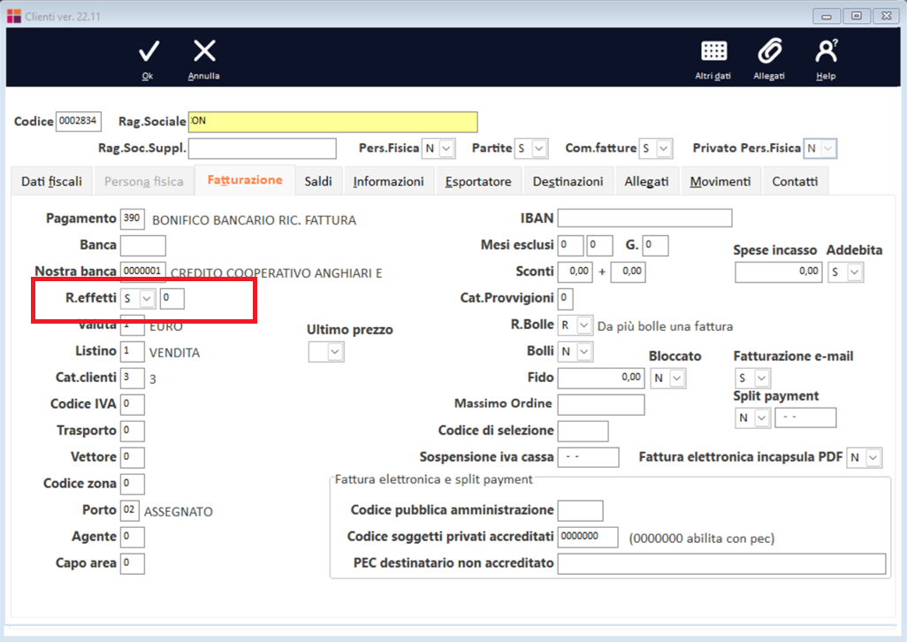Click the Codice zona field
The height and width of the screenshot is (642, 907).
point(133,484)
